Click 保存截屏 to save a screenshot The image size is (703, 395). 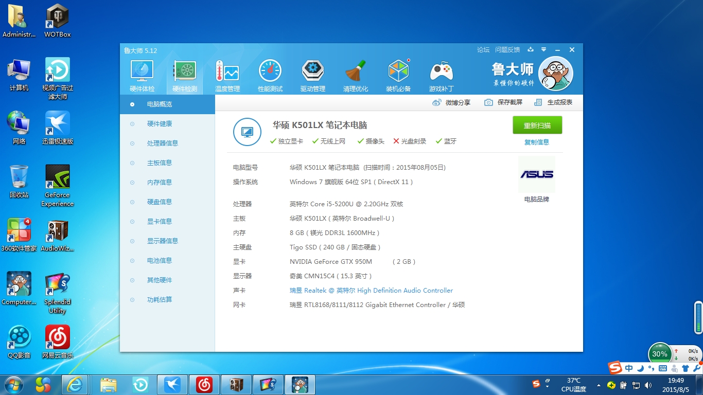click(503, 102)
